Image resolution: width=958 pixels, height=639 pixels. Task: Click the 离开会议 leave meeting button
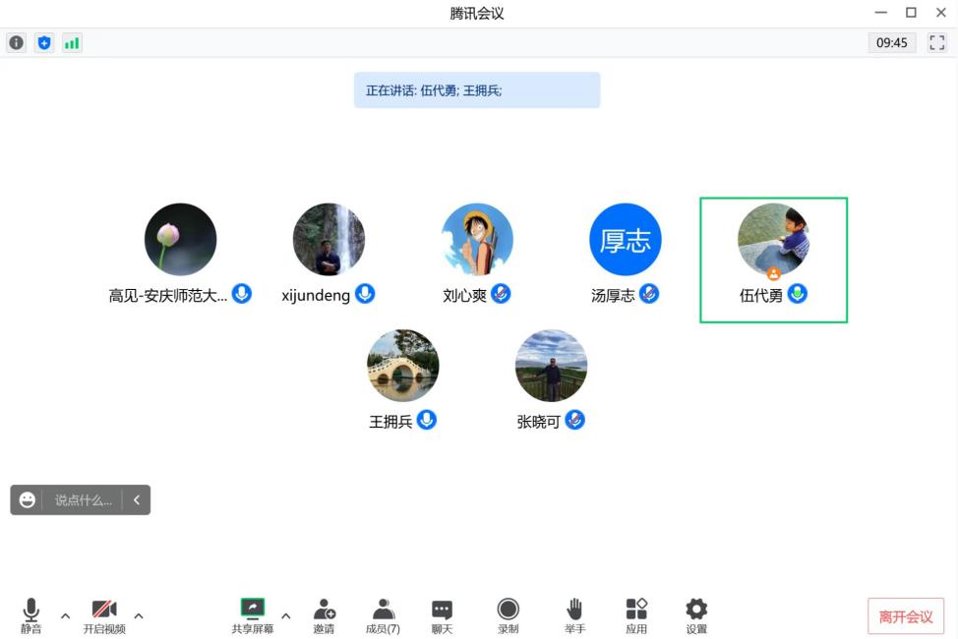pos(905,616)
